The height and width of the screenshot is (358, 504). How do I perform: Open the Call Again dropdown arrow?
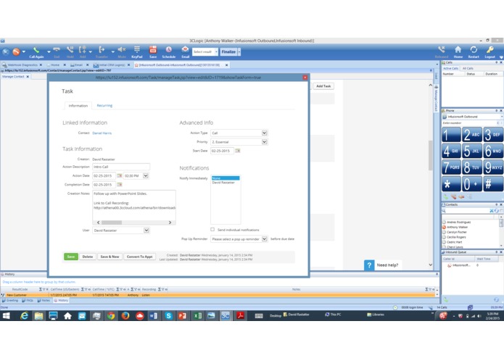pos(49,51)
